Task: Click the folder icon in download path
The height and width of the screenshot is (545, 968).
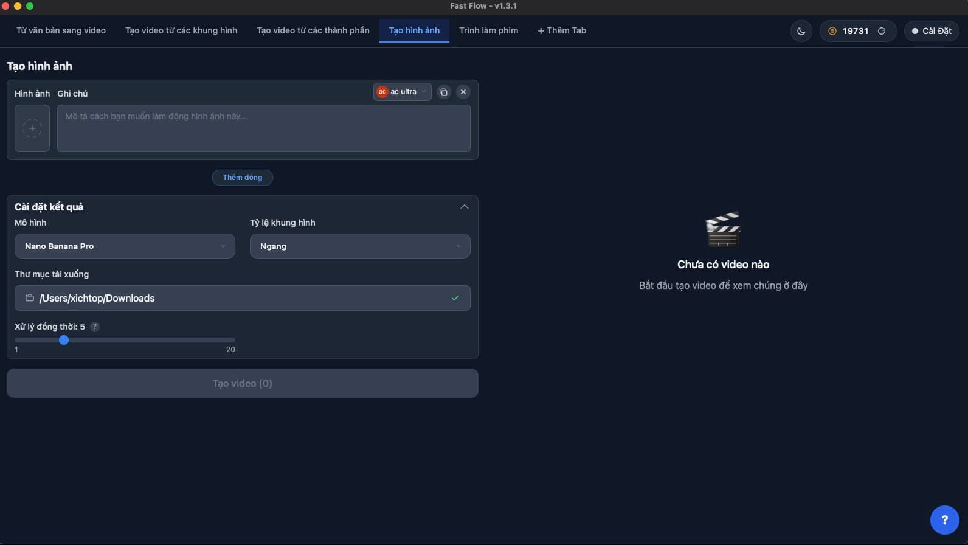Action: point(29,298)
